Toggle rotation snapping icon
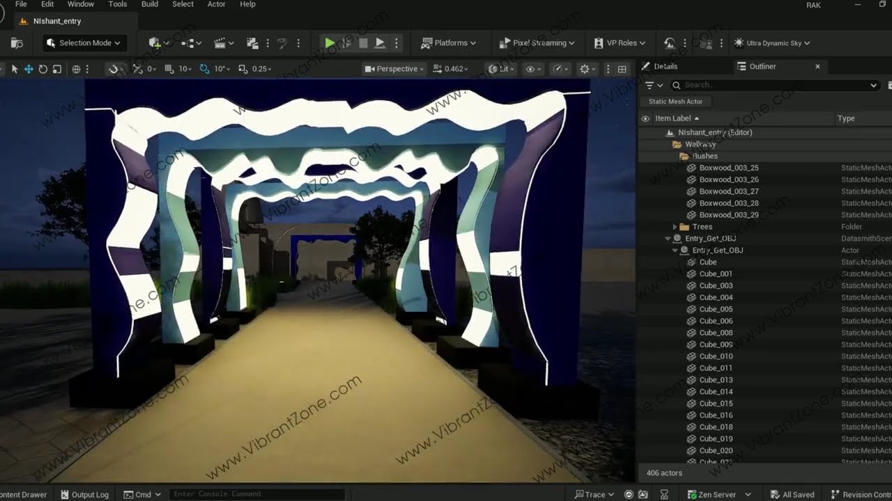Image resolution: width=892 pixels, height=501 pixels. (x=204, y=69)
